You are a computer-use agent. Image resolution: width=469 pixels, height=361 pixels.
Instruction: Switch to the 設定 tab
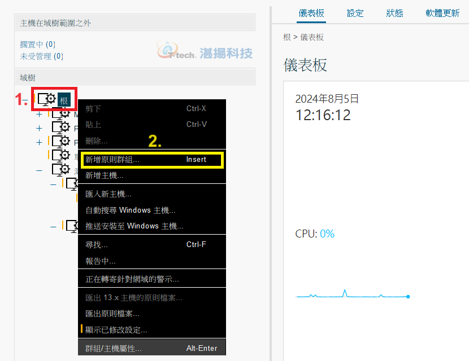[x=355, y=13]
